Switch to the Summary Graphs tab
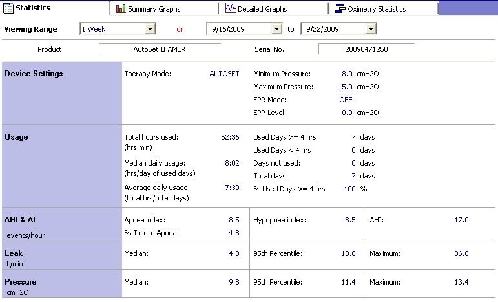The image size is (498, 302). [154, 9]
